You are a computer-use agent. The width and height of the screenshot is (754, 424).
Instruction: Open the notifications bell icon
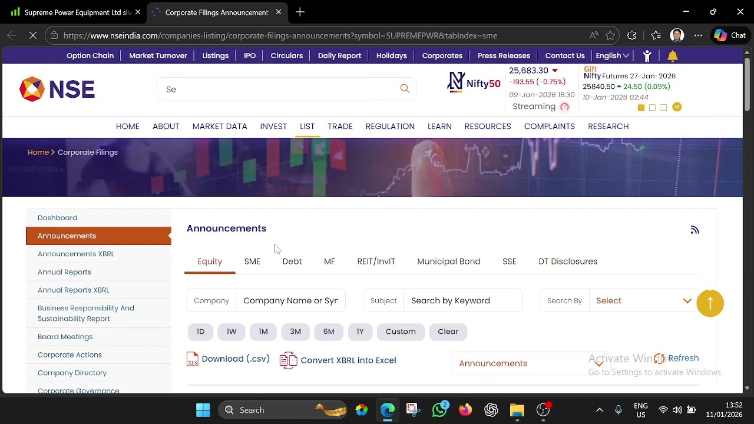click(x=672, y=55)
